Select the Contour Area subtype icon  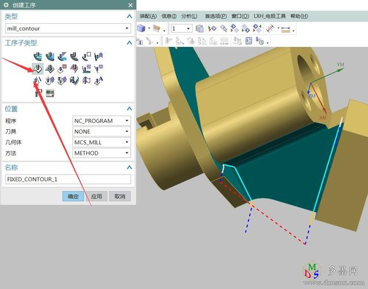[50, 69]
